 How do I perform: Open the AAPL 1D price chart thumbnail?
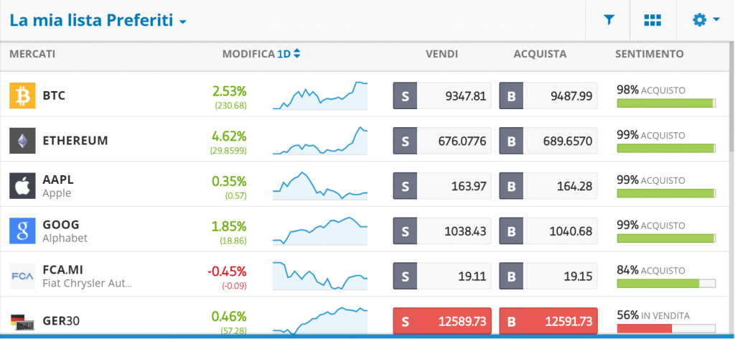click(320, 186)
